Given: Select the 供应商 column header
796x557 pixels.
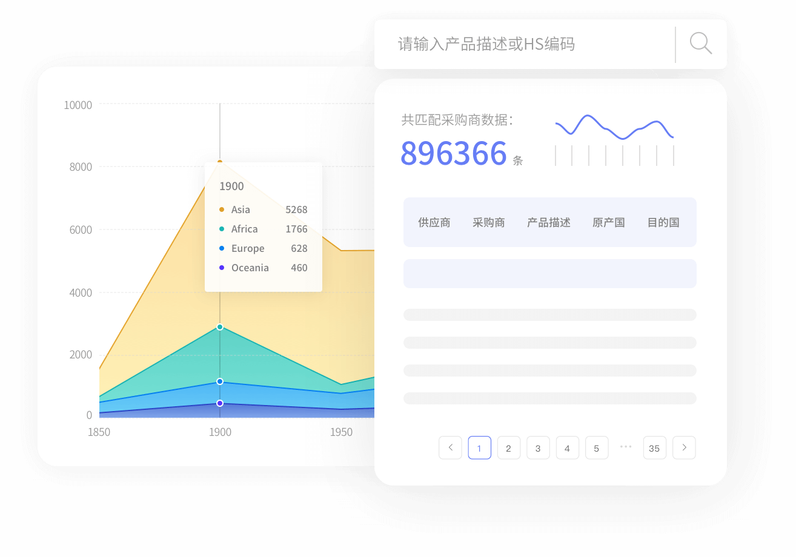Looking at the screenshot, I should tap(434, 222).
